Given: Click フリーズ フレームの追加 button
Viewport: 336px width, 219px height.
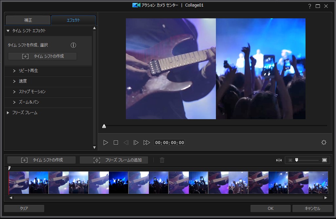Looking at the screenshot, I should pyautogui.click(x=114, y=160).
